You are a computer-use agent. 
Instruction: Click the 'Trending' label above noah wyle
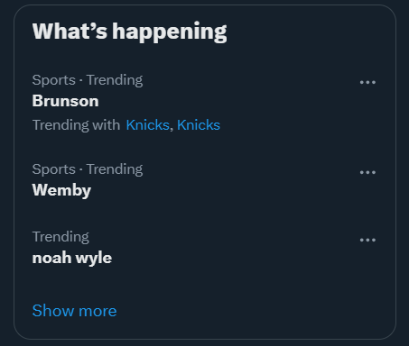pyautogui.click(x=60, y=237)
